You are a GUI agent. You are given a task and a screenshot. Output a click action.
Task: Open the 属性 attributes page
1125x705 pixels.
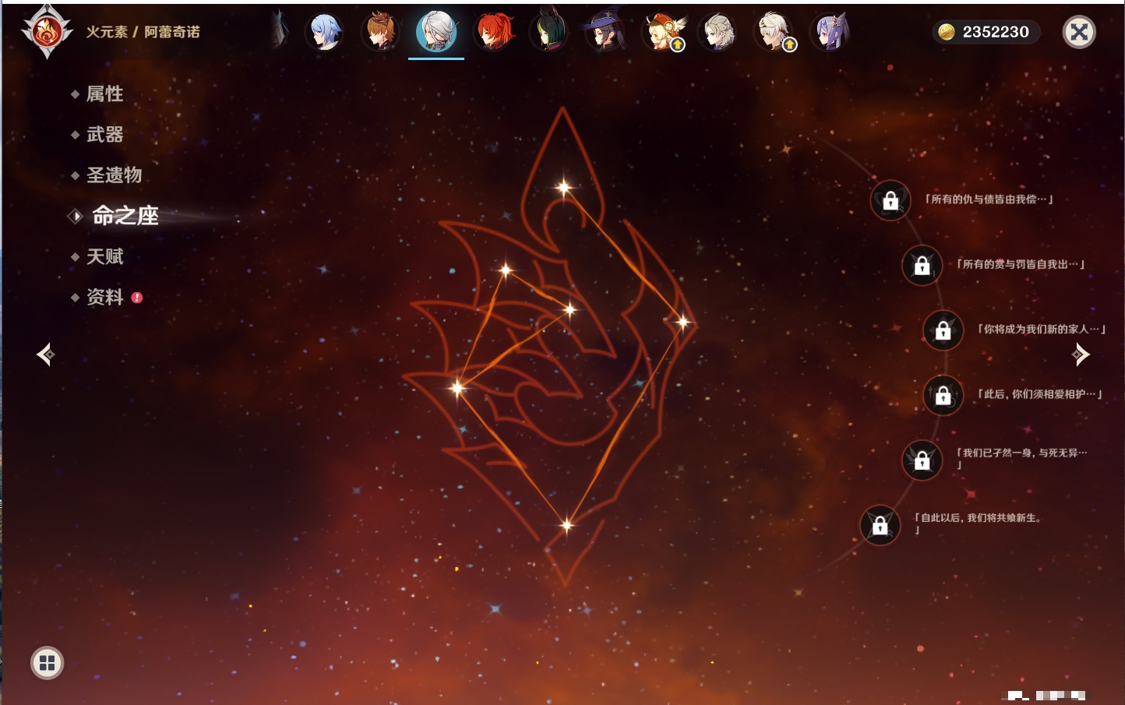(104, 94)
